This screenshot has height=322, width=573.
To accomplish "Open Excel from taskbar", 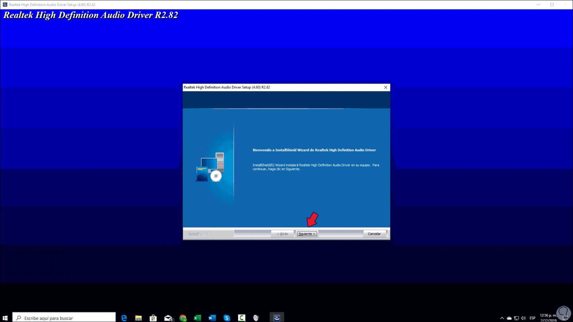I will click(198, 318).
